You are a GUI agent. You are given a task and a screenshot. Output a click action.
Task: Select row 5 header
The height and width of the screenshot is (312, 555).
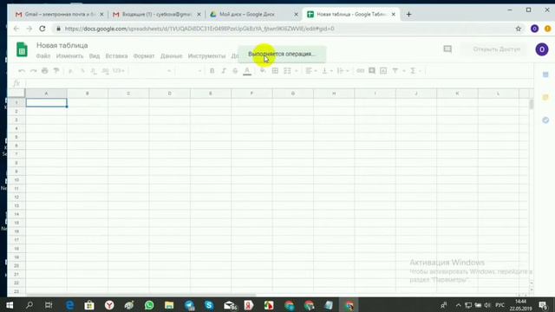pyautogui.click(x=16, y=137)
